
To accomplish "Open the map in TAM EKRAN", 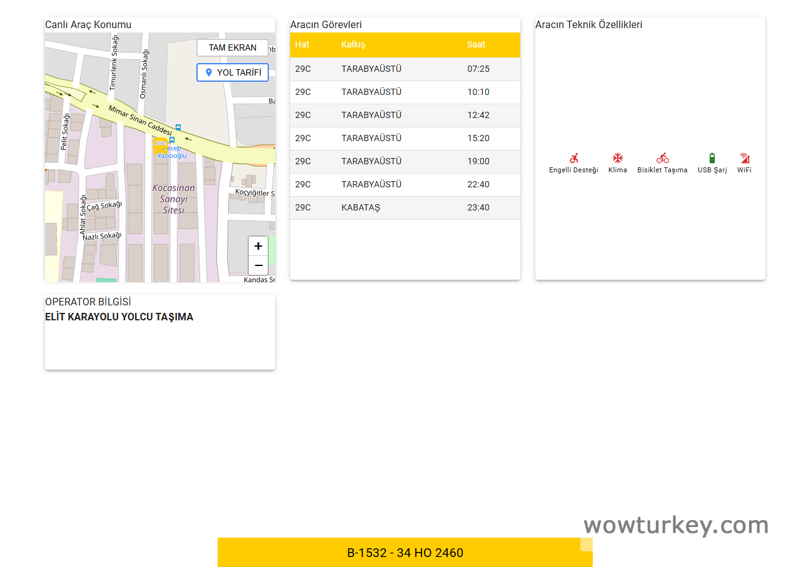I will click(232, 47).
